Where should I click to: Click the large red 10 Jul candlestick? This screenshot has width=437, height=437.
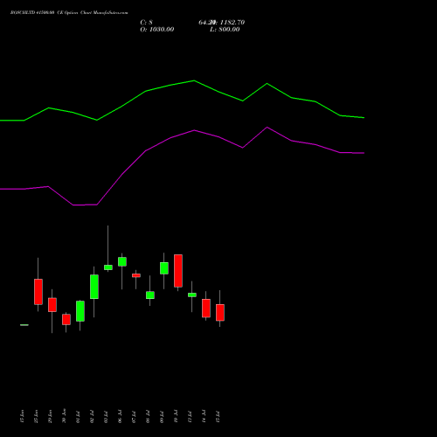point(178,271)
